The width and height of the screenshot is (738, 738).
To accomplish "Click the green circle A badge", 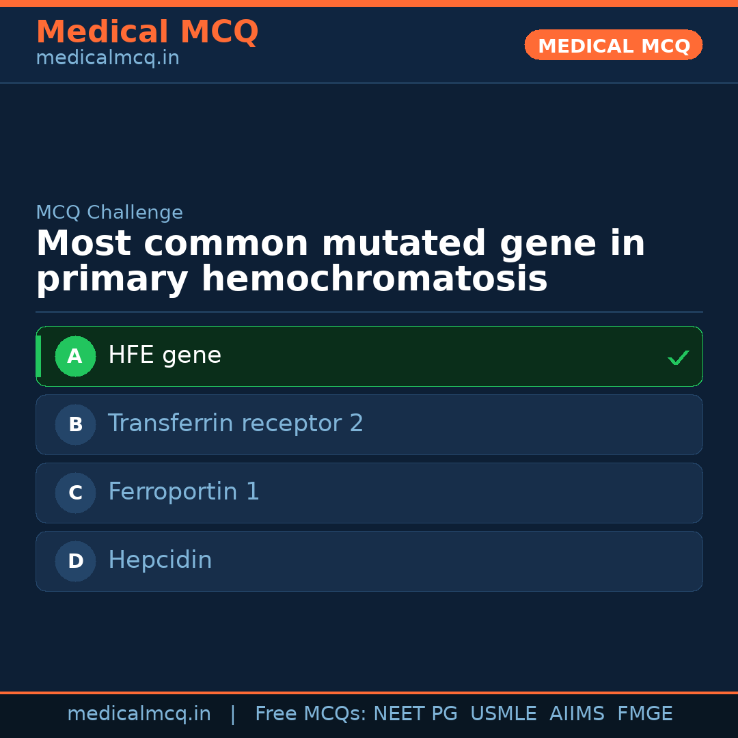I will coord(75,356).
